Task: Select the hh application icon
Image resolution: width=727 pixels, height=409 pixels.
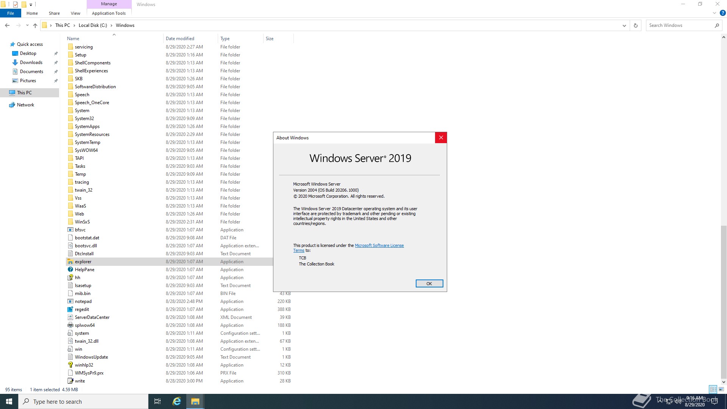Action: 70,278
